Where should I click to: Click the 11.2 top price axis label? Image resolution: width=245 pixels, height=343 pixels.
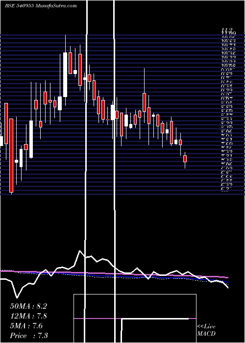click(x=227, y=30)
